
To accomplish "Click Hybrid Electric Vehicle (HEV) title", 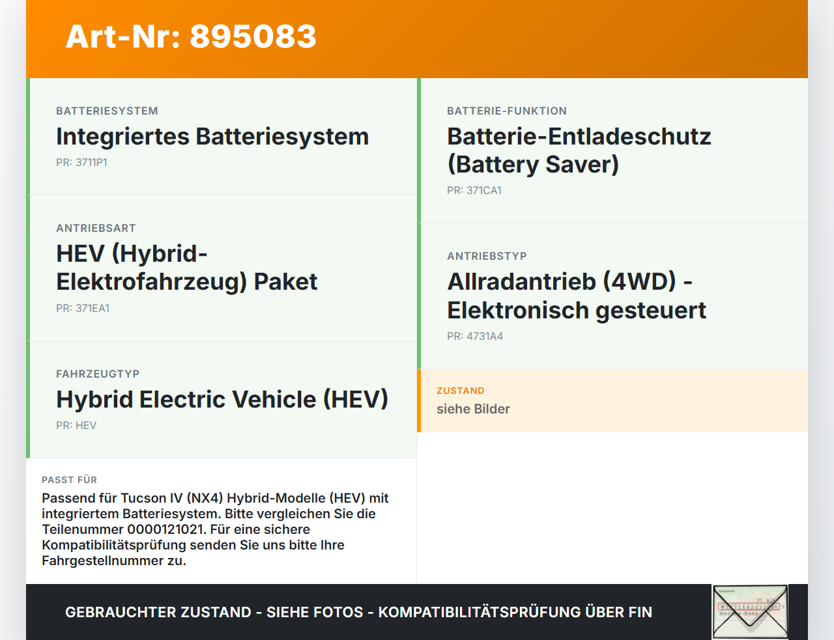I will [x=222, y=399].
